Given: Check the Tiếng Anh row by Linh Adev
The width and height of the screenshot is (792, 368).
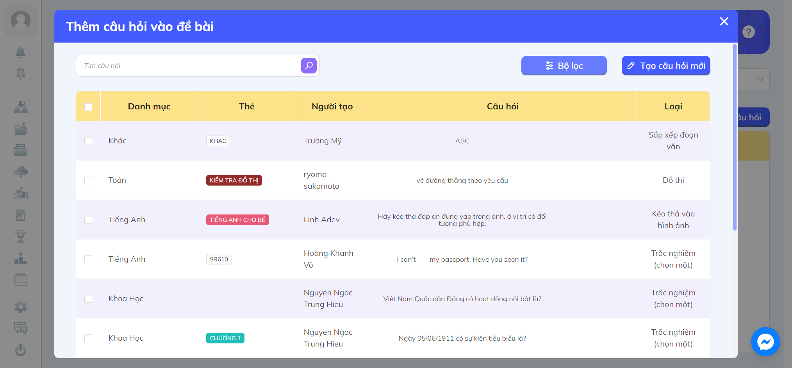Looking at the screenshot, I should (x=88, y=220).
